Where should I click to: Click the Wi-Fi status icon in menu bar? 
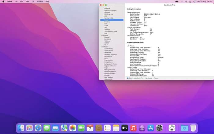(182, 2)
